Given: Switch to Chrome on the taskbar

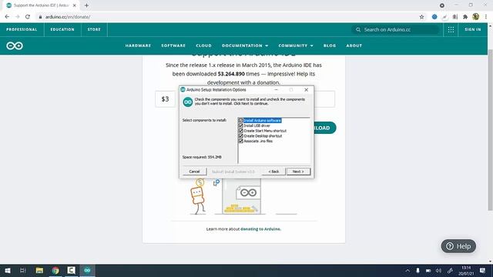Looking at the screenshot, I should pos(55,270).
